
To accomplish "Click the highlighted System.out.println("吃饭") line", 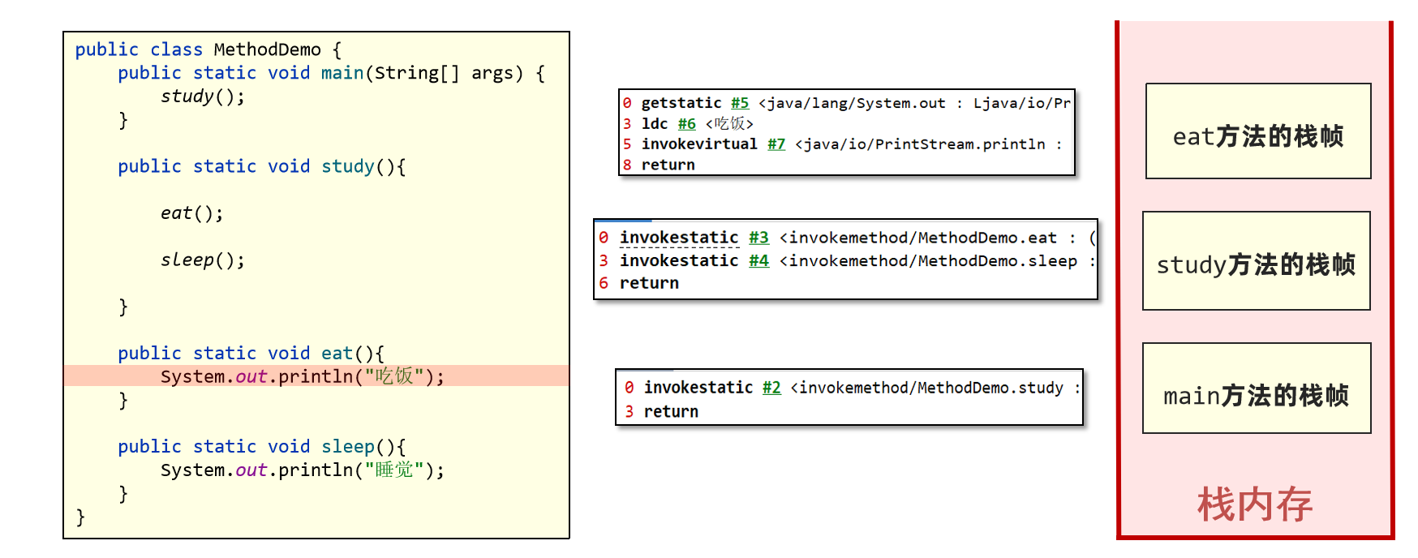I will 302,376.
